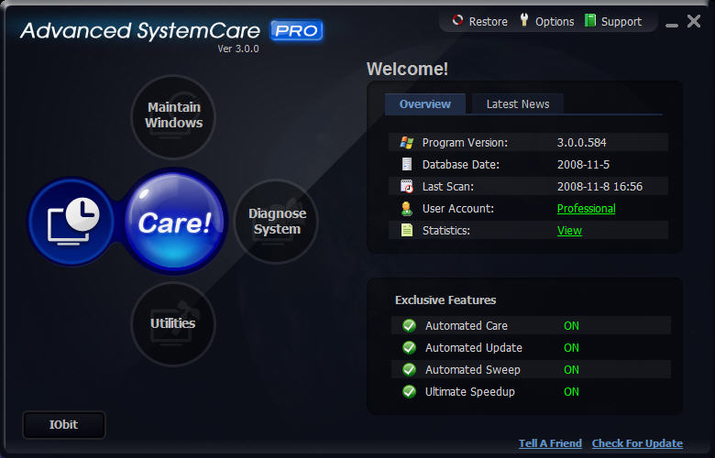Image resolution: width=715 pixels, height=458 pixels.
Task: Click the Check For Update link
Action: 637,443
